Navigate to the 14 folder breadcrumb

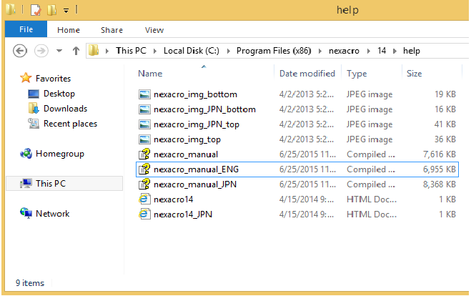point(382,51)
